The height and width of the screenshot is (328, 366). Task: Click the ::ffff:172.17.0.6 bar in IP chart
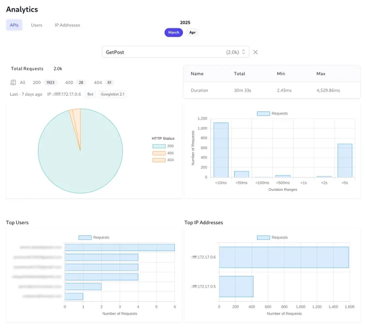(x=284, y=257)
